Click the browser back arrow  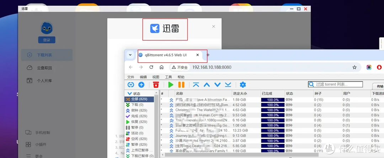coord(131,67)
